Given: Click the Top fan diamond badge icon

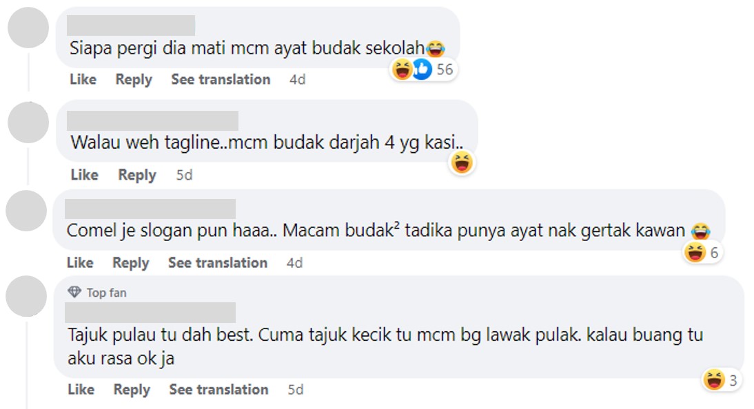Looking at the screenshot, I should [74, 293].
